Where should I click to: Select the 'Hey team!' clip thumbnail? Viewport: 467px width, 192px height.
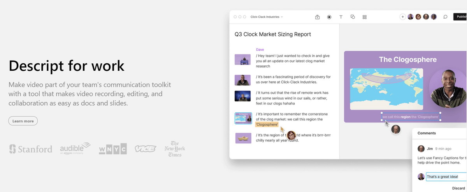point(242,59)
